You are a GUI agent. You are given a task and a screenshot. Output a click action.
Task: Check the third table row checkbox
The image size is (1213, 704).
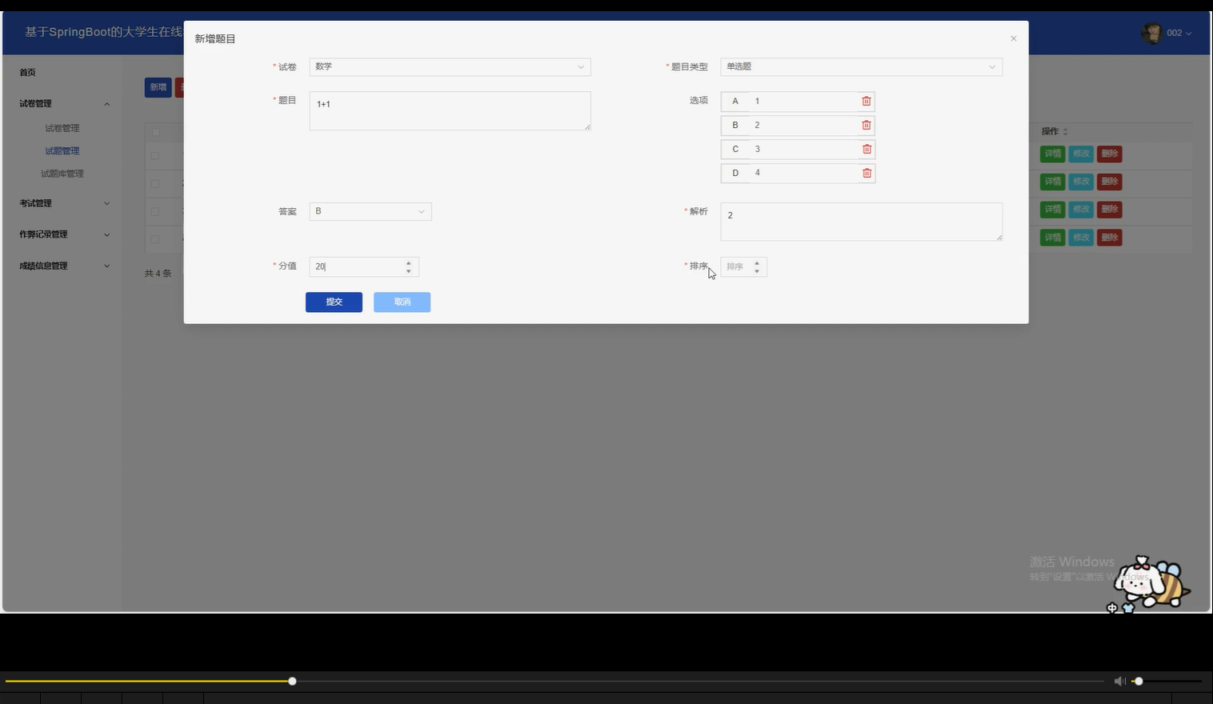point(155,212)
